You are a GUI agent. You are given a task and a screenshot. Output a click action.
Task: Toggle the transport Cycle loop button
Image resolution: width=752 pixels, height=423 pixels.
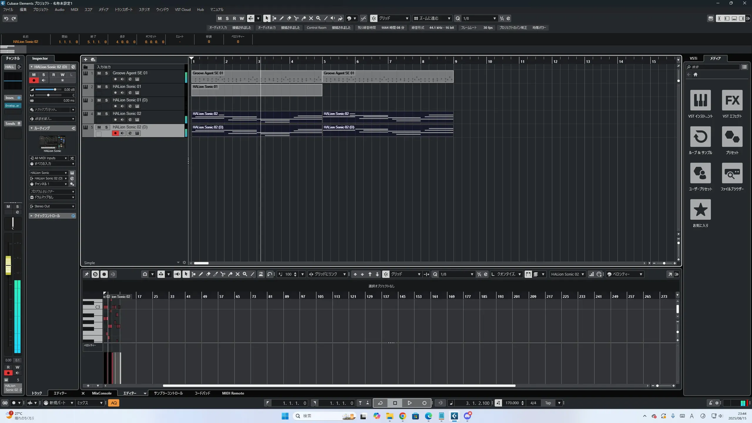380,403
